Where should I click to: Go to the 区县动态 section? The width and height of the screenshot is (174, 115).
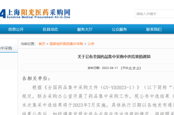(50, 29)
